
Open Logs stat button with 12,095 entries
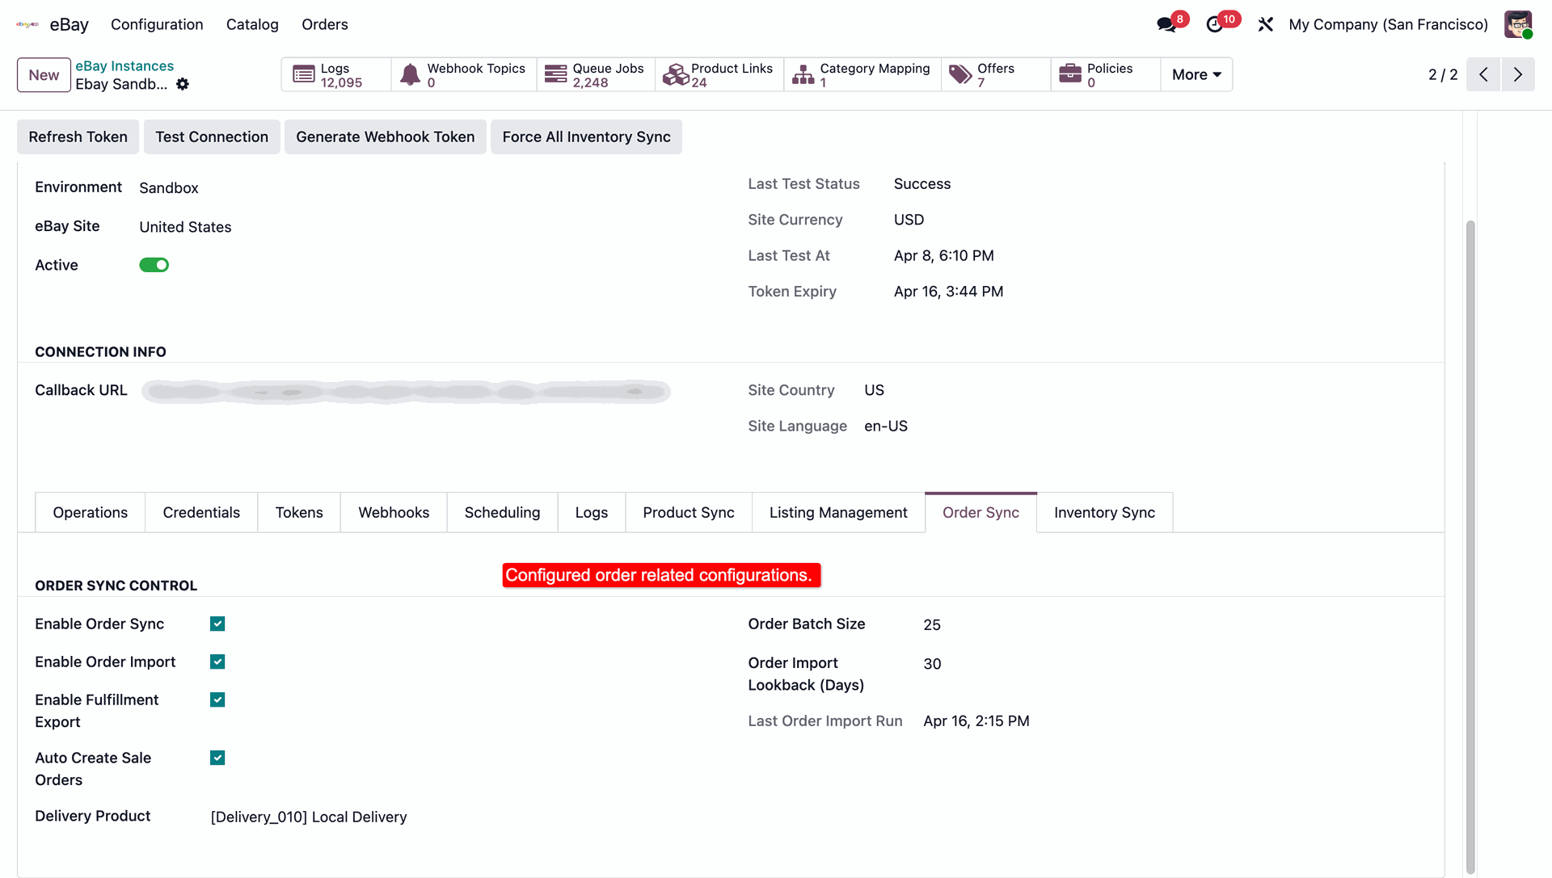pyautogui.click(x=336, y=74)
